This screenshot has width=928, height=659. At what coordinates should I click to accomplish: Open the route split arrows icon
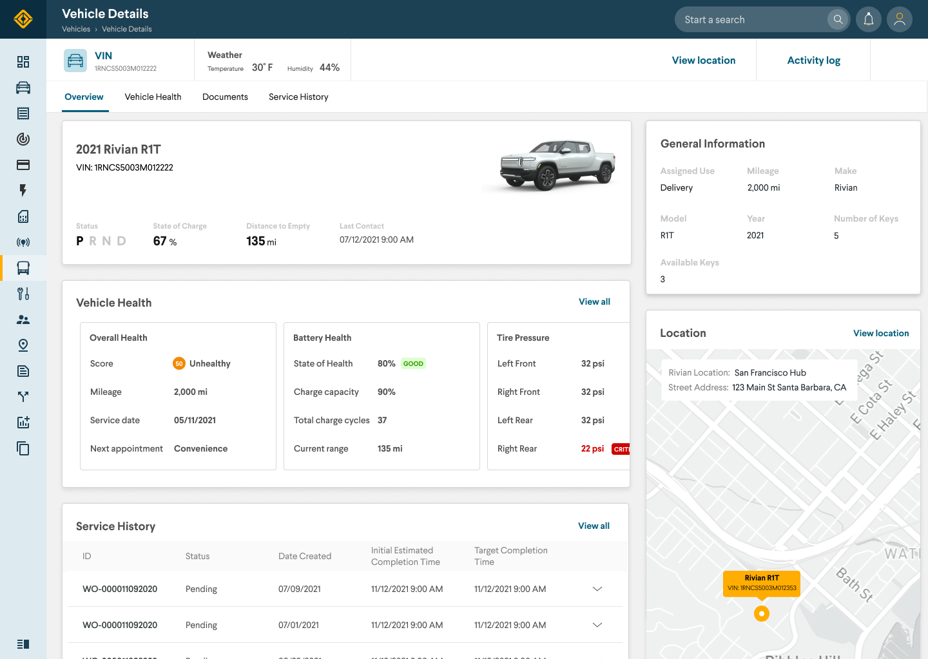[x=23, y=397]
